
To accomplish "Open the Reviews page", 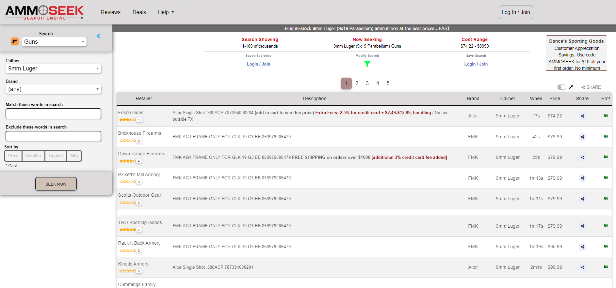I will click(111, 12).
